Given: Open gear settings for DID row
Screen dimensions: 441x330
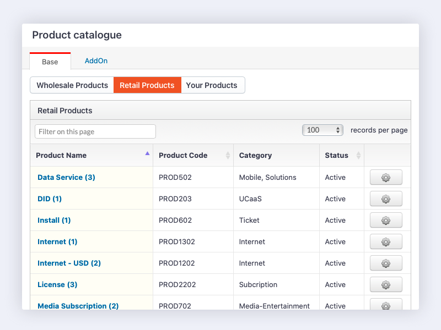Looking at the screenshot, I should [x=386, y=199].
